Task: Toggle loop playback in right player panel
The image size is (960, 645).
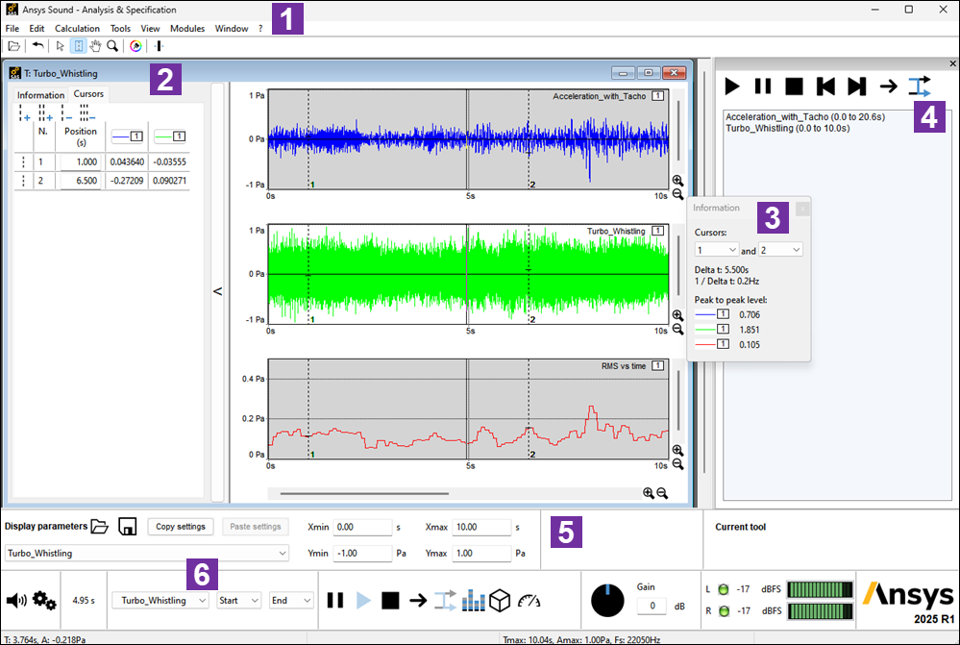Action: tap(919, 87)
